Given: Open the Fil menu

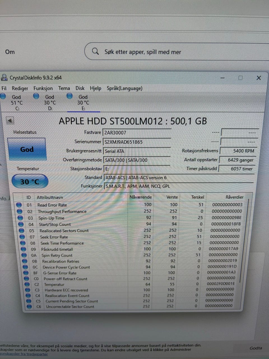Looking at the screenshot, I should tap(4, 88).
